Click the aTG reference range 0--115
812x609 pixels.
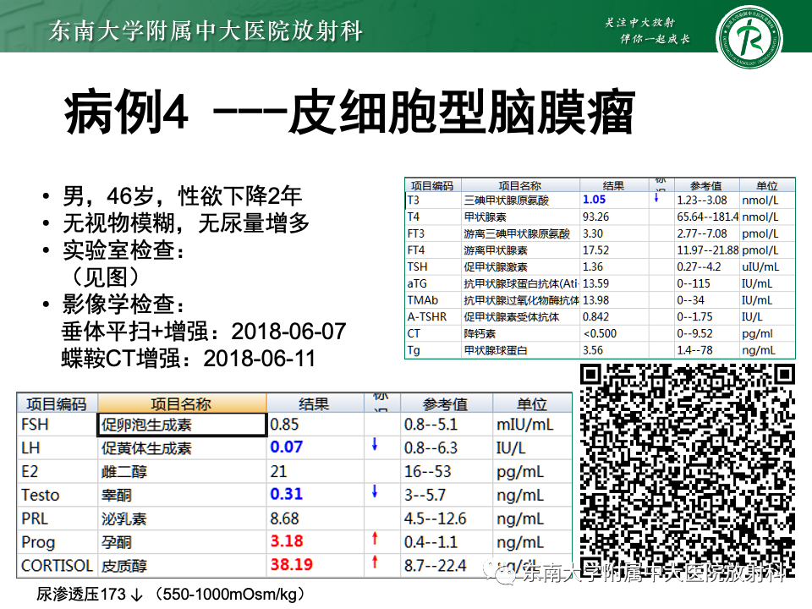(694, 283)
